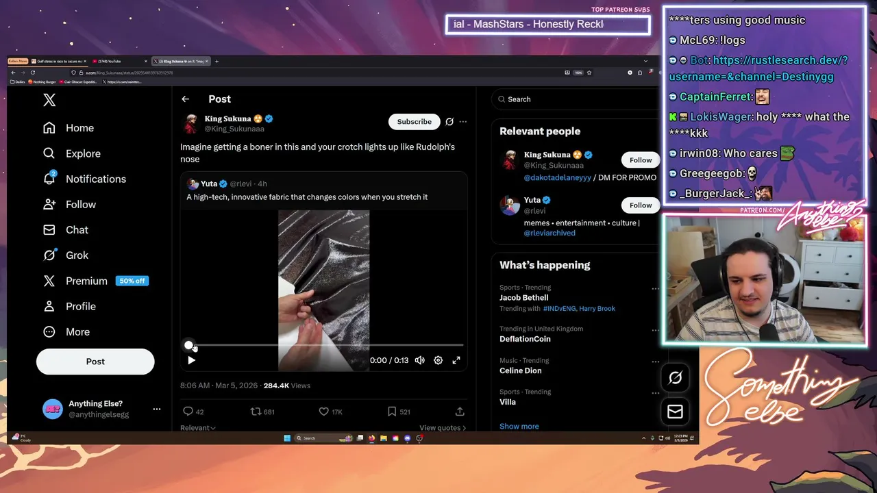Open the Harry Brook trending link
877x493 pixels.
click(x=597, y=309)
